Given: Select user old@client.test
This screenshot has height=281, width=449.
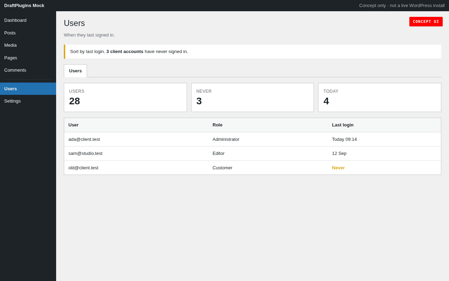Looking at the screenshot, I should 83,168.
